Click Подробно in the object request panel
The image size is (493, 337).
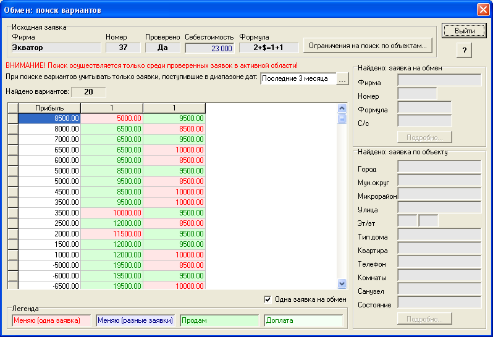(424, 318)
